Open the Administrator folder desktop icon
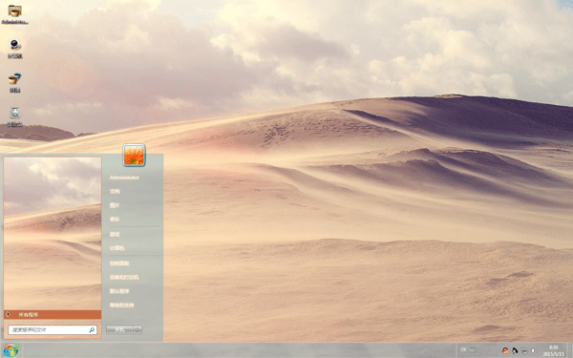 coord(14,14)
